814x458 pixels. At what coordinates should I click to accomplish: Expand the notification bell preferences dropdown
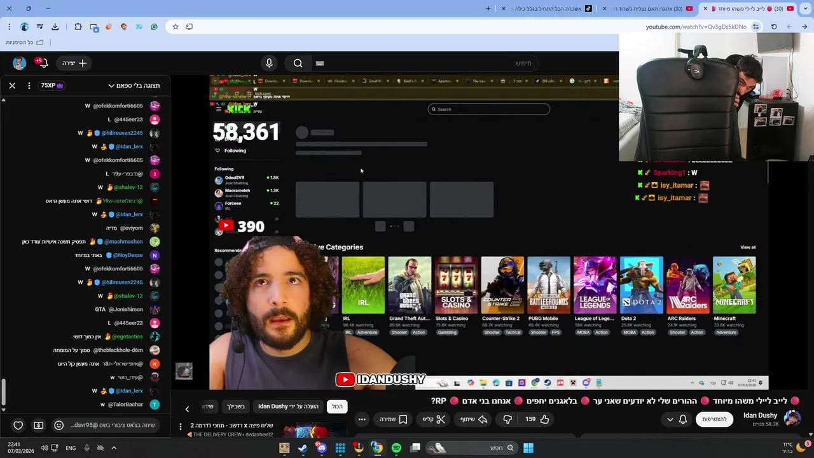coord(670,419)
